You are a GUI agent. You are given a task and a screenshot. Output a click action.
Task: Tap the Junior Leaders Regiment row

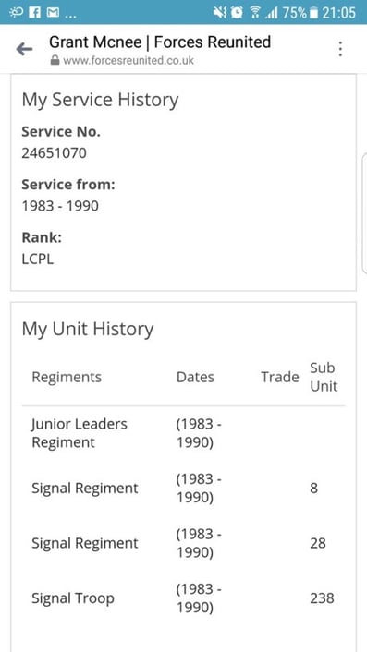(183, 433)
